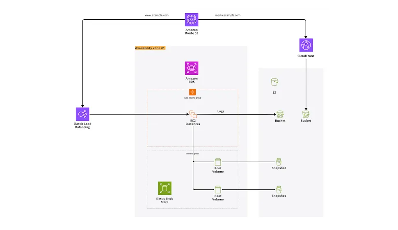Select the Amazon Route 53 icon
Viewport: 398px width, 230px height.
point(192,20)
